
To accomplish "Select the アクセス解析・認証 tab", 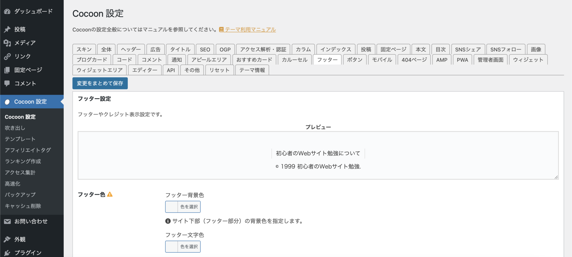I will (263, 49).
